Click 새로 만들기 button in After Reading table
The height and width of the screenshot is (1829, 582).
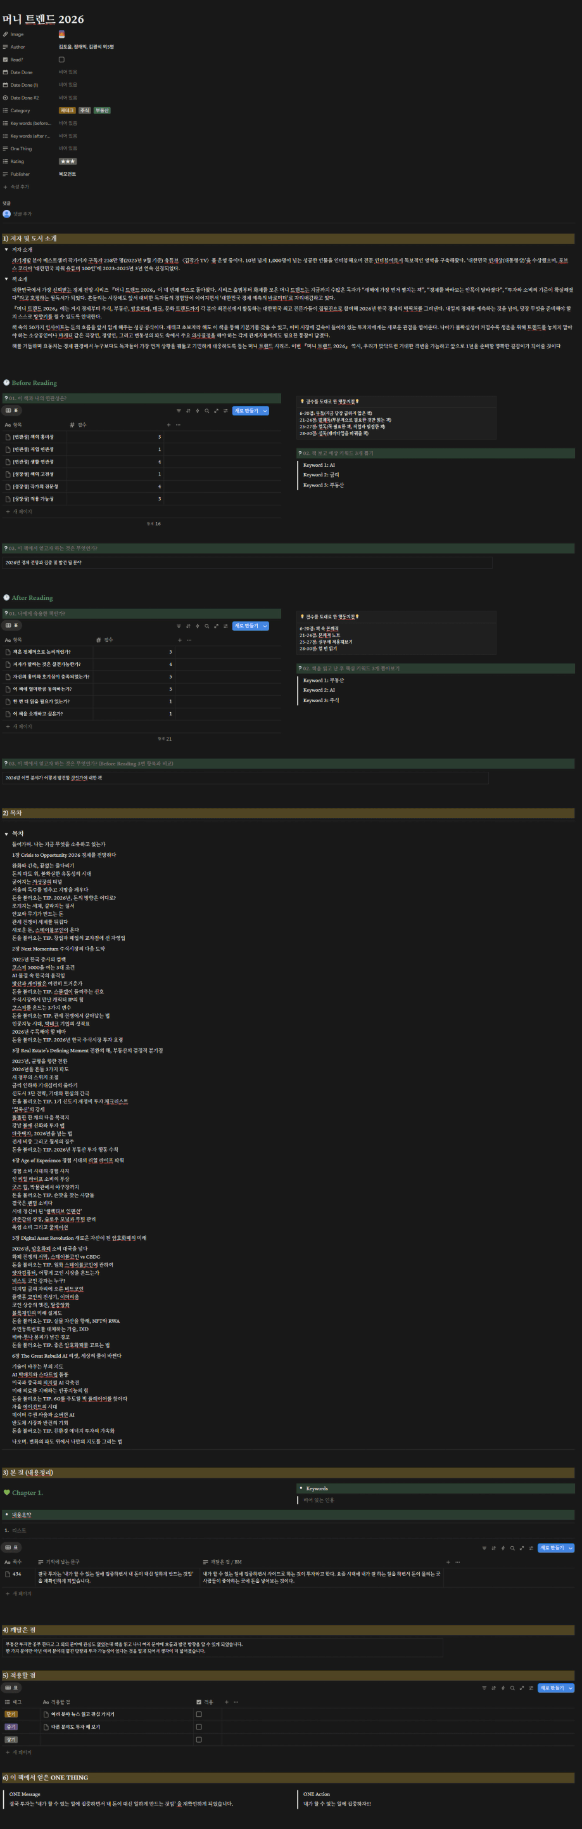click(246, 626)
